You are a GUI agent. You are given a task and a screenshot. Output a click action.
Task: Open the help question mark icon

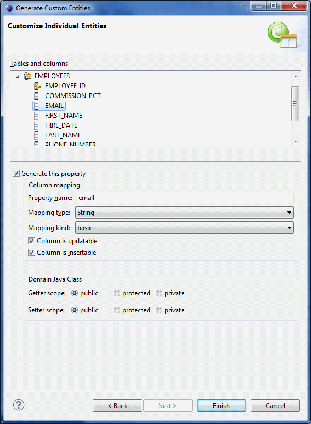pyautogui.click(x=19, y=405)
